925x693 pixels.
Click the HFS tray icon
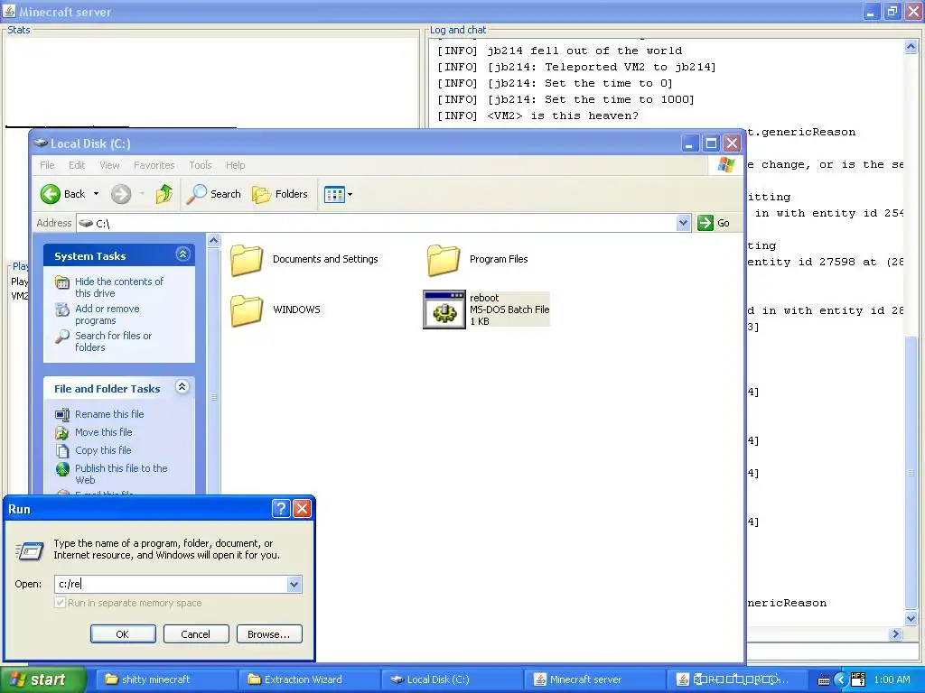[x=858, y=679]
